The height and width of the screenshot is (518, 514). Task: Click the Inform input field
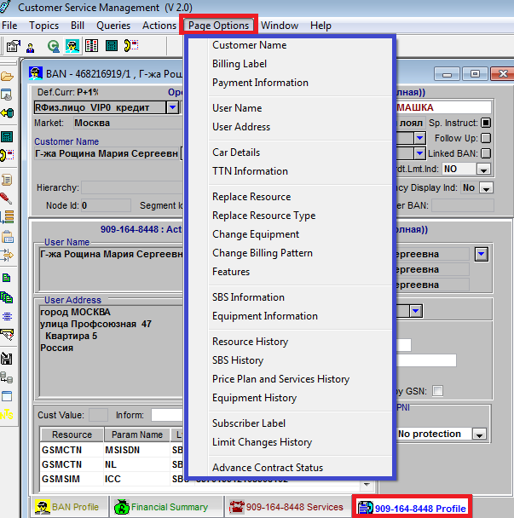167,415
